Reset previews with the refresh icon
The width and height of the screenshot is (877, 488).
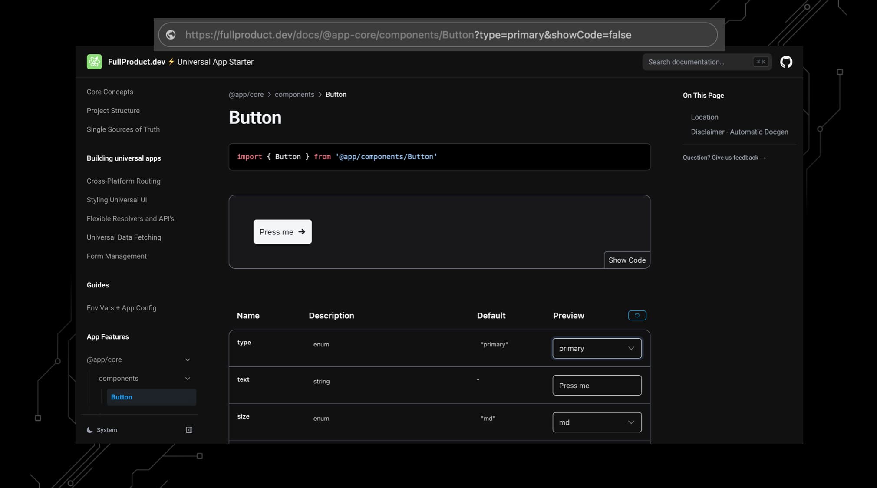[637, 315]
